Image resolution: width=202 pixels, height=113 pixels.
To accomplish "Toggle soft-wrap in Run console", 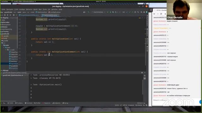I will 145,76.
